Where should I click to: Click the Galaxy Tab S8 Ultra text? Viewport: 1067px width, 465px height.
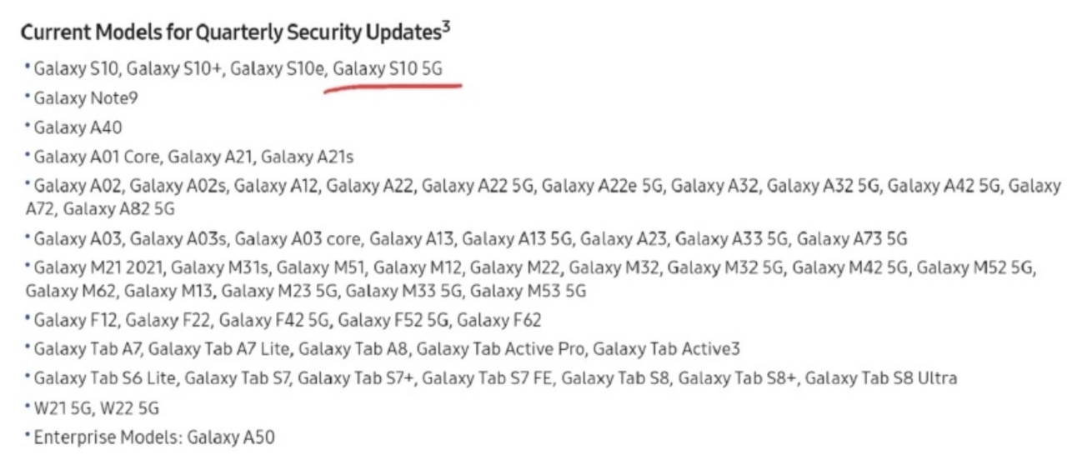(x=880, y=378)
